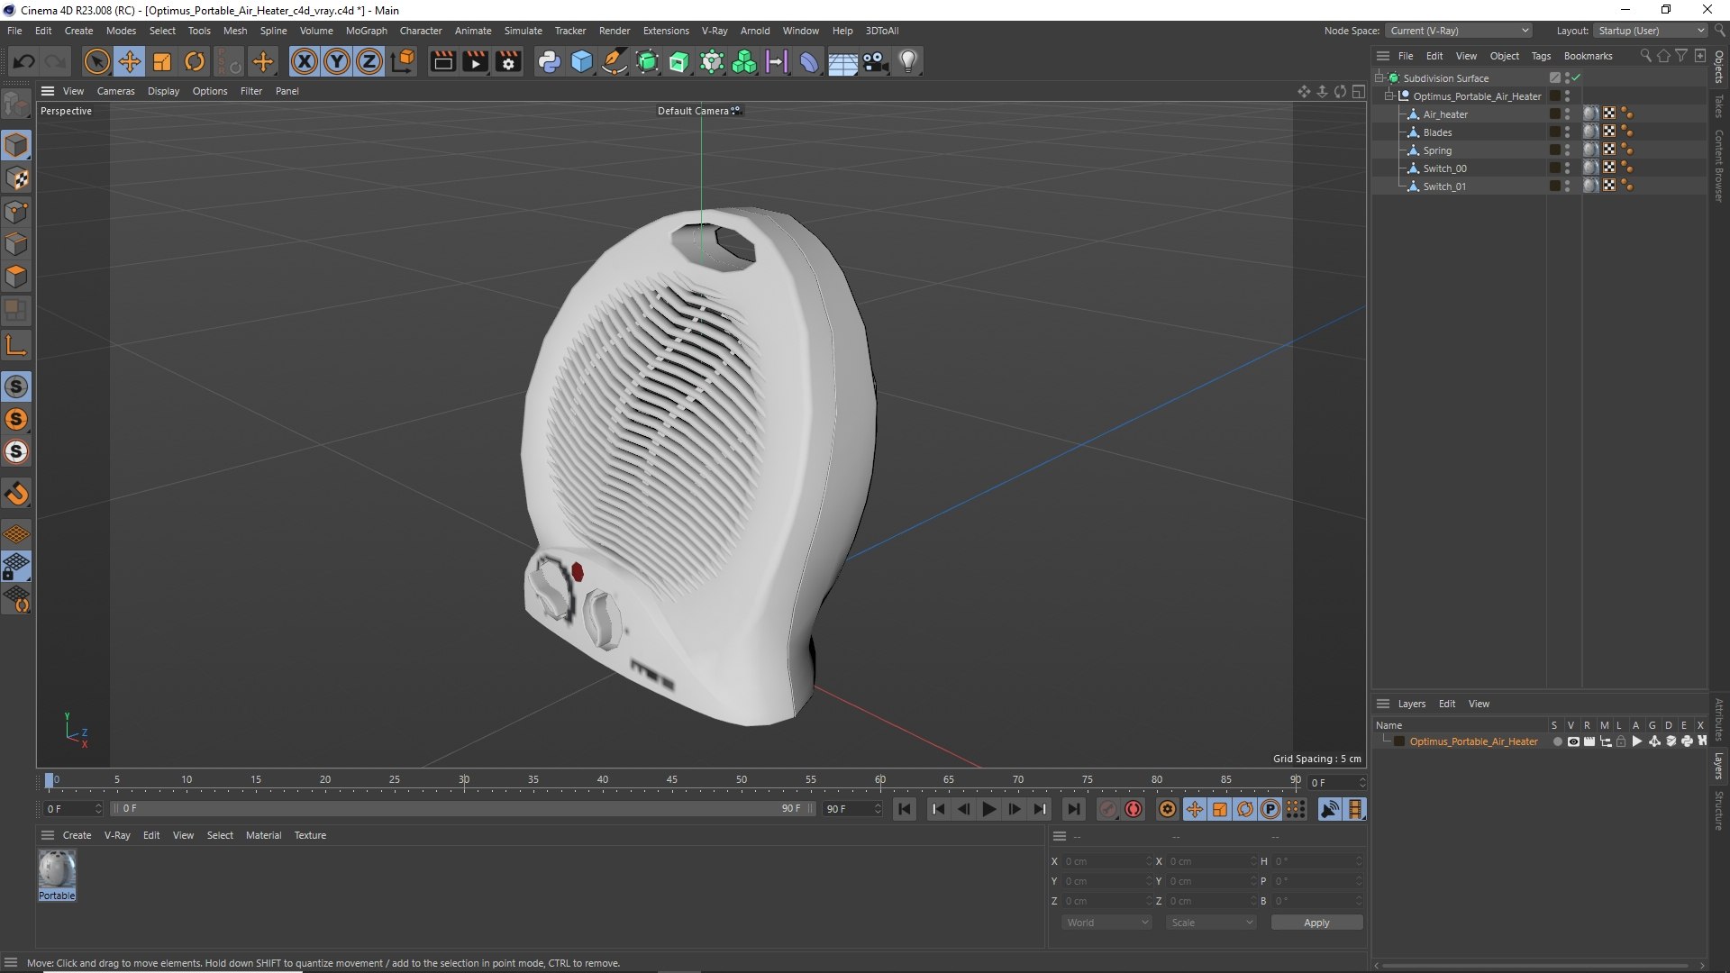The image size is (1730, 973).
Task: Add a light object
Action: pos(908,61)
